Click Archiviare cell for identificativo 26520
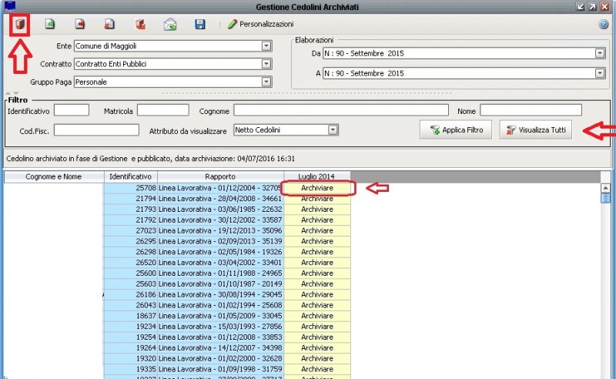Image resolution: width=616 pixels, height=379 pixels. tap(317, 263)
